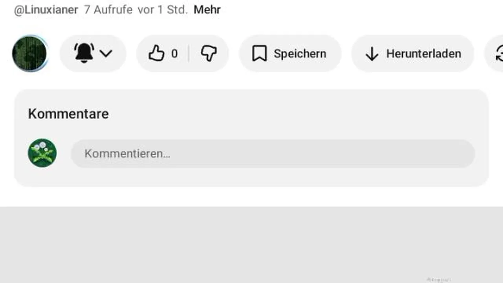Expand the description via Mehr
The height and width of the screenshot is (283, 503).
click(207, 10)
